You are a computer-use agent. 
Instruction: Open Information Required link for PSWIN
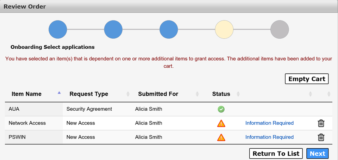coord(269,137)
